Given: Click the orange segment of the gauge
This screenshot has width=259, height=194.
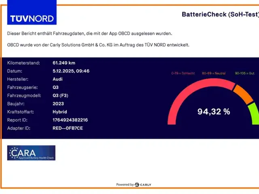Looking at the screenshot, I should point(243,93).
